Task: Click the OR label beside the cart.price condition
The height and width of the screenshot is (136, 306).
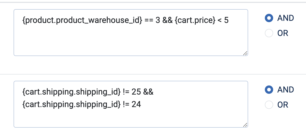Action: [283, 33]
